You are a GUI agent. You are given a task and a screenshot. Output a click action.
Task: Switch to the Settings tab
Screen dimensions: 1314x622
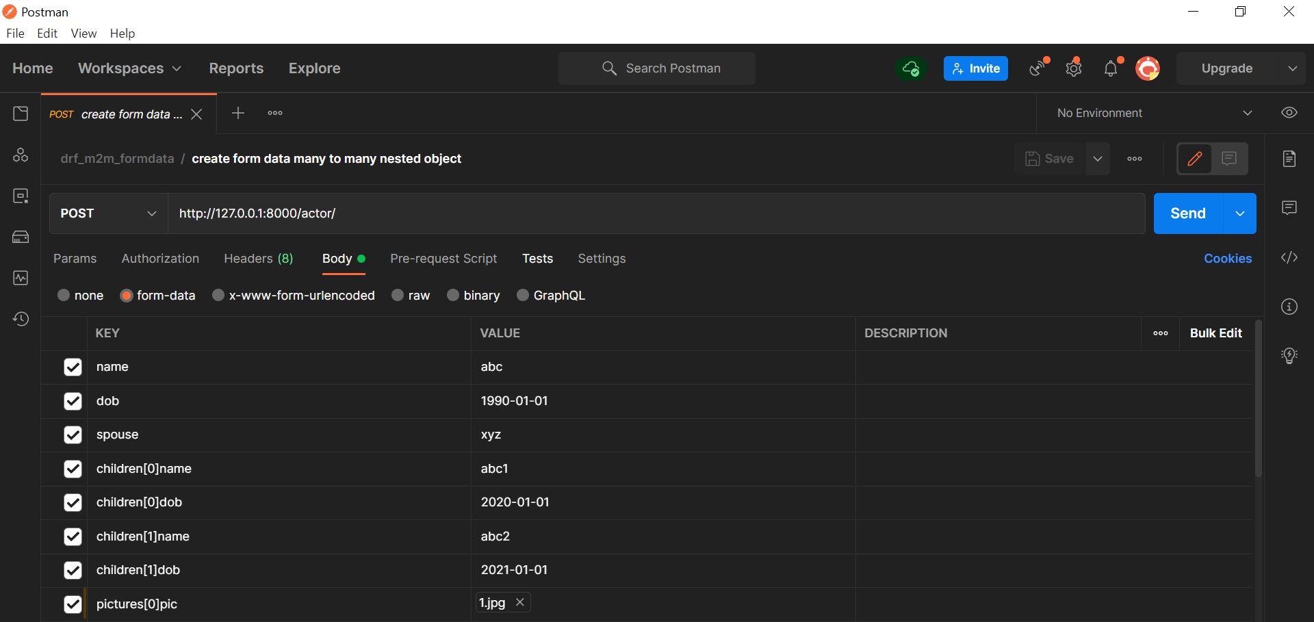[602, 259]
